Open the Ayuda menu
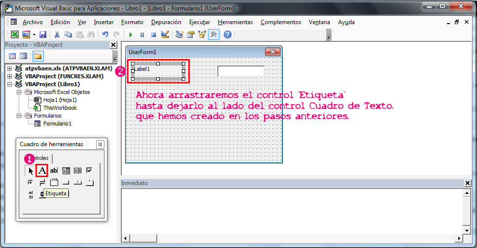 [x=346, y=22]
